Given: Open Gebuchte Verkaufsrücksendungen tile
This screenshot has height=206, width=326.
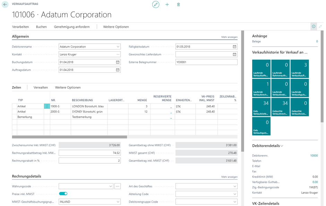Looking at the screenshot, I should coord(300,107).
